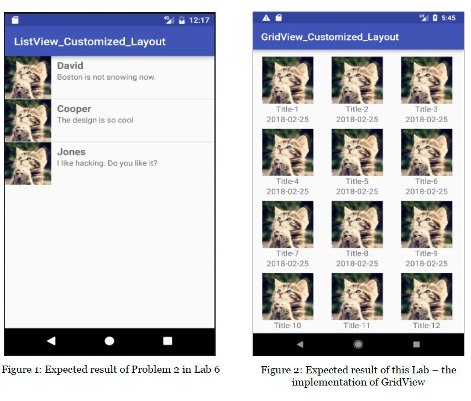This screenshot has height=401, width=471.
Task: Tap the Title-11 grid item
Action: (x=357, y=301)
